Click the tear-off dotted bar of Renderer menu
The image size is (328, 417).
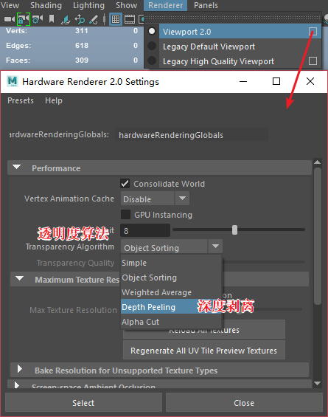(x=232, y=18)
